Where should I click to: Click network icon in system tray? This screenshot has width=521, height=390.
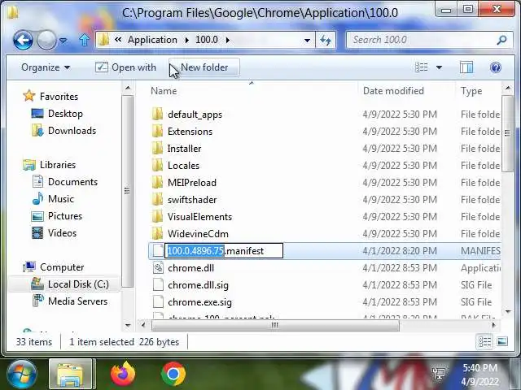(x=440, y=374)
